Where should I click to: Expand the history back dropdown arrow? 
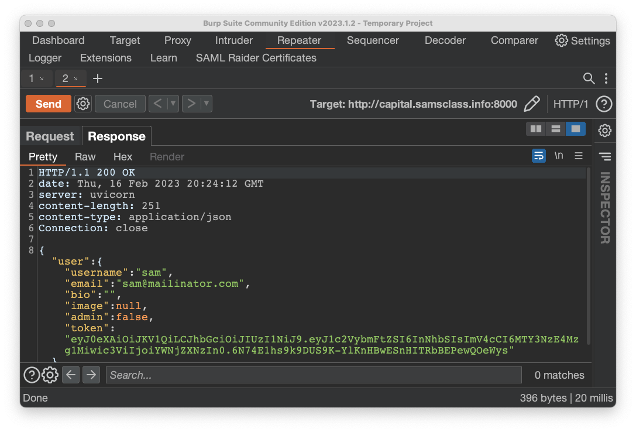[x=173, y=104]
